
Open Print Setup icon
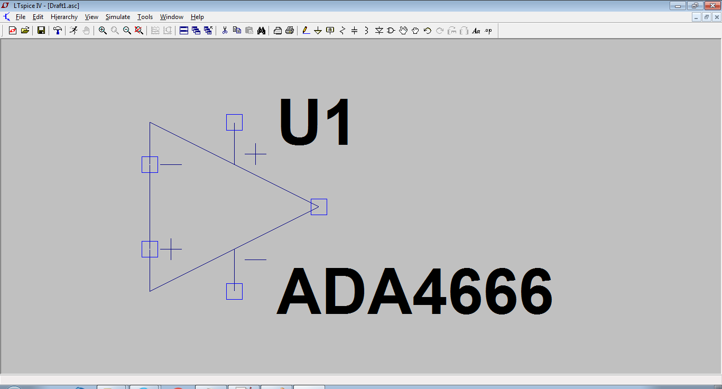(x=277, y=31)
